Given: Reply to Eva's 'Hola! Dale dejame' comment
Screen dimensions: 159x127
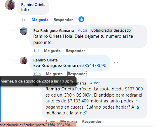Looking at the screenshot, I should pos(76,51).
